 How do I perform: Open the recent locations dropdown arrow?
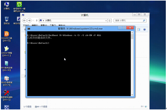pyautogui.click(x=33, y=21)
